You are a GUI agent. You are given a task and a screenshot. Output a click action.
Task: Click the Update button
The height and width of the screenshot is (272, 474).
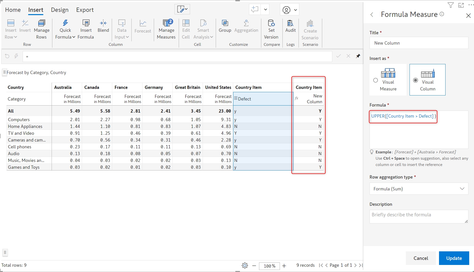point(454,258)
